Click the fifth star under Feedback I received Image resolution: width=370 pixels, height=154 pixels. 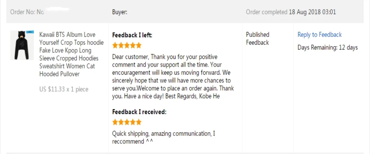pyautogui.click(x=139, y=122)
